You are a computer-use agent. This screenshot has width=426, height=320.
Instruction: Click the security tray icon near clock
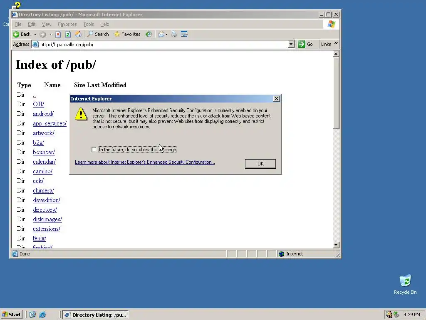(389, 315)
